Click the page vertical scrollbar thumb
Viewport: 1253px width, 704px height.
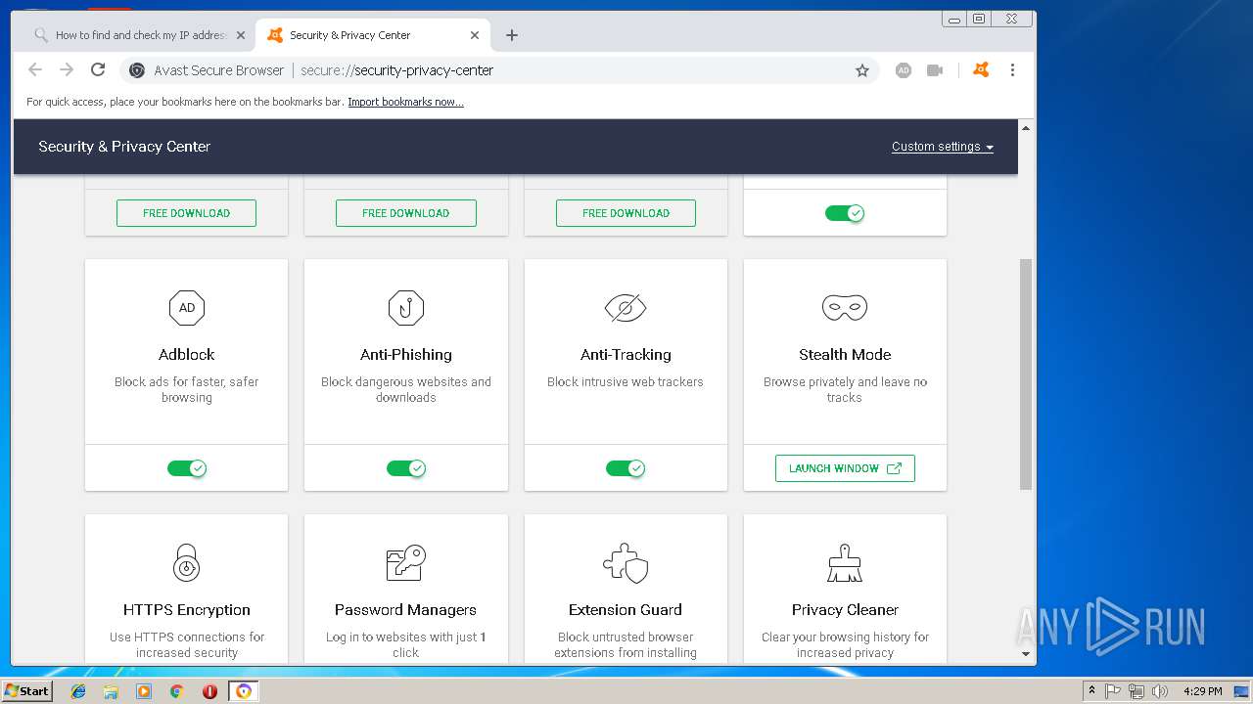pyautogui.click(x=1026, y=374)
